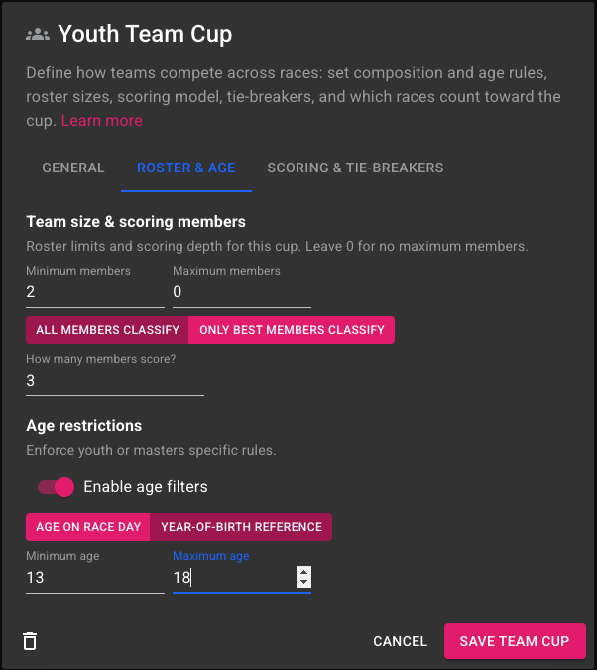Open the Scoring & Tie-Breakers tab
The image size is (597, 670).
[x=355, y=167]
